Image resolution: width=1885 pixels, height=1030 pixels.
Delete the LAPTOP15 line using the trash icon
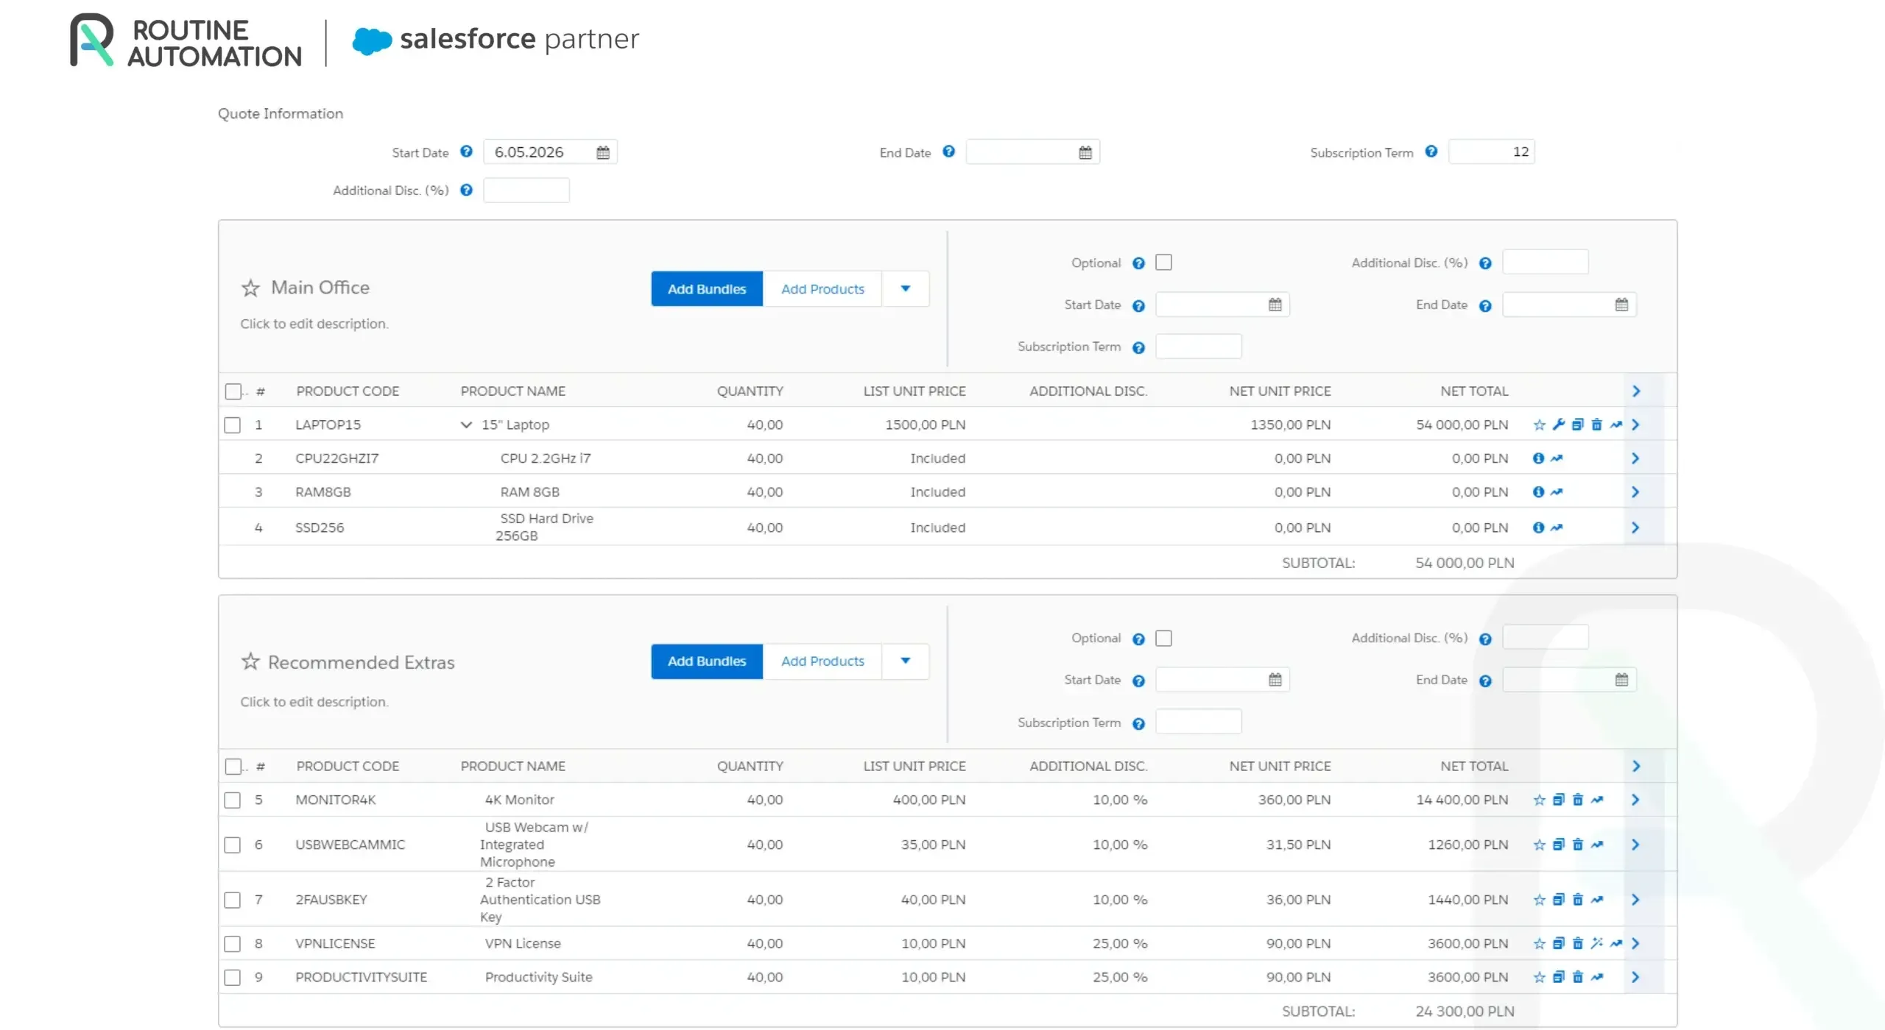[x=1596, y=425]
